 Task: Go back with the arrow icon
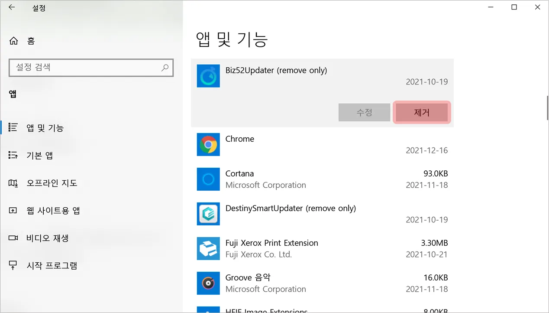12,7
